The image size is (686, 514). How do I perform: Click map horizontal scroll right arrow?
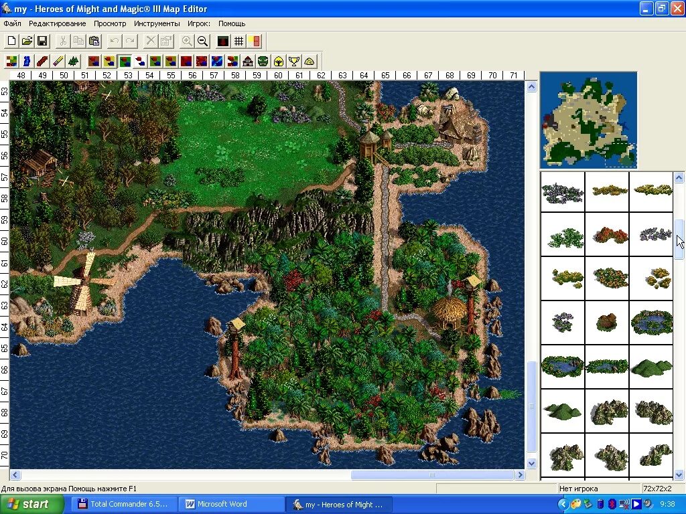pos(520,475)
